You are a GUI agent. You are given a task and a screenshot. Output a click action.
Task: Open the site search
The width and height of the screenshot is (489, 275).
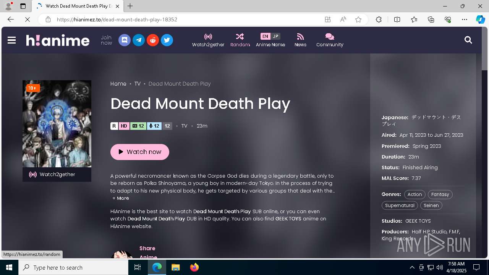[468, 40]
